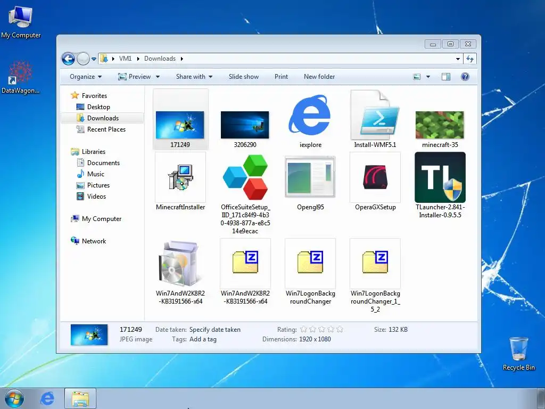
Task: Select the MinecraftInstaller file
Action: (x=180, y=182)
